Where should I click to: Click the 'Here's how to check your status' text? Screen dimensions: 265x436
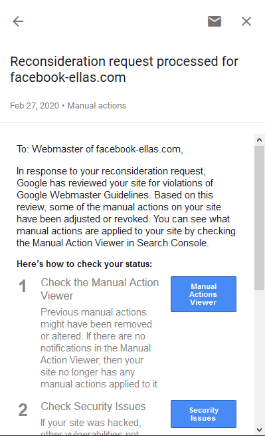[84, 264]
